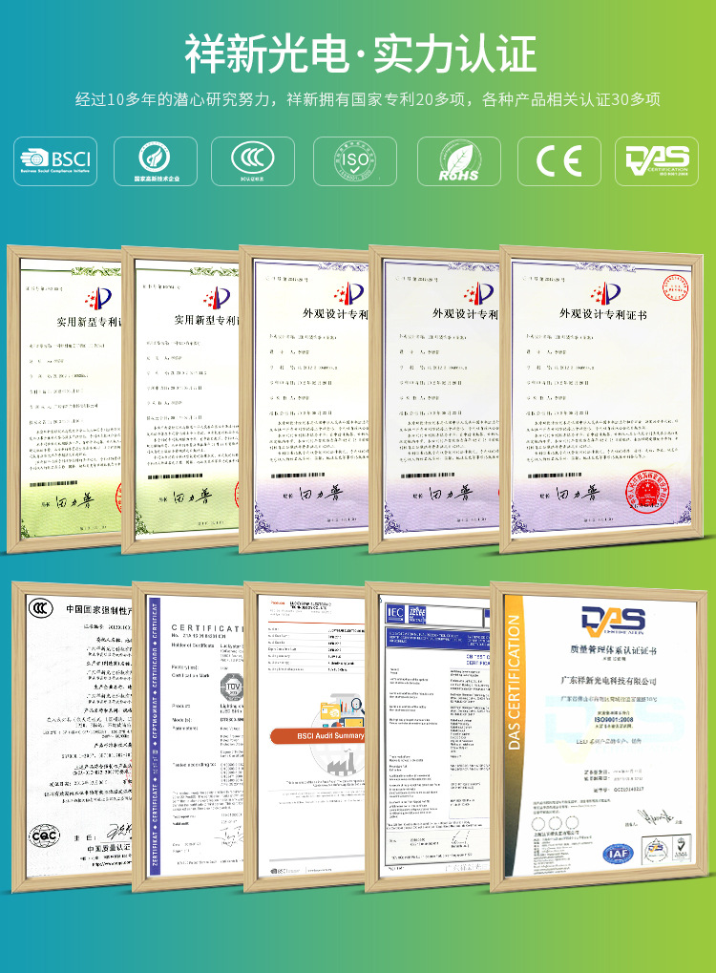
Task: Click the orange BSCI Audit Summary banner
Action: click(x=318, y=736)
